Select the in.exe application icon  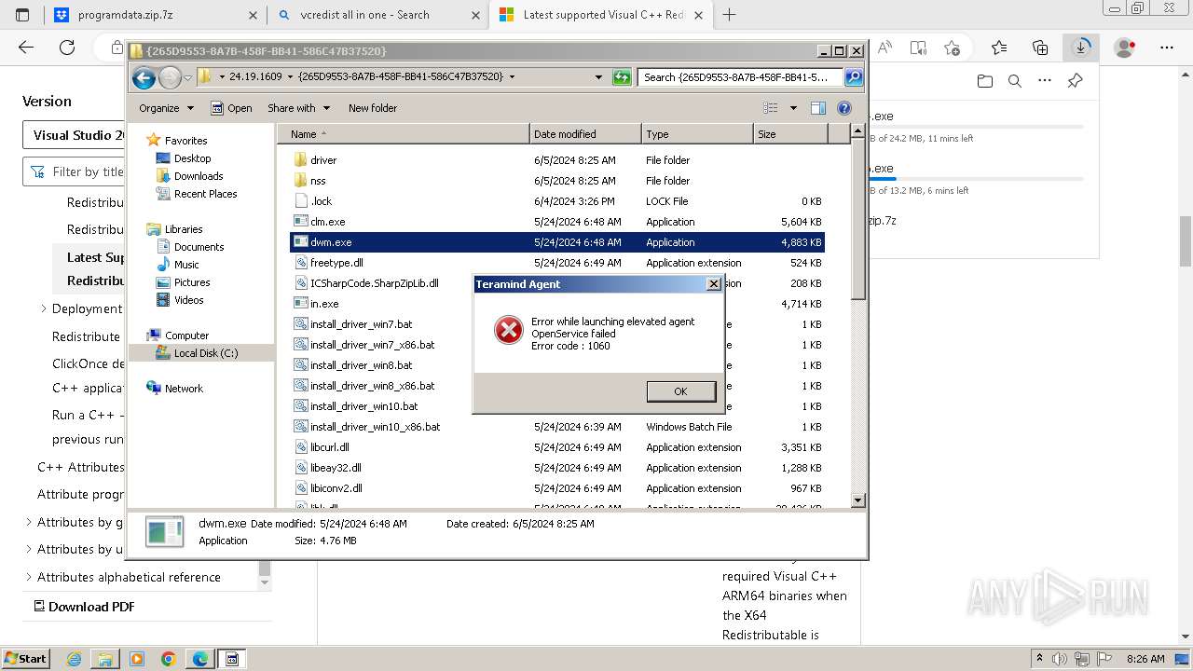(301, 304)
